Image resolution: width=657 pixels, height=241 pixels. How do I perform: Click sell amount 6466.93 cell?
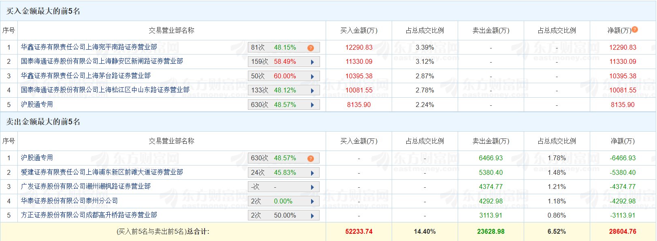tap(491, 158)
